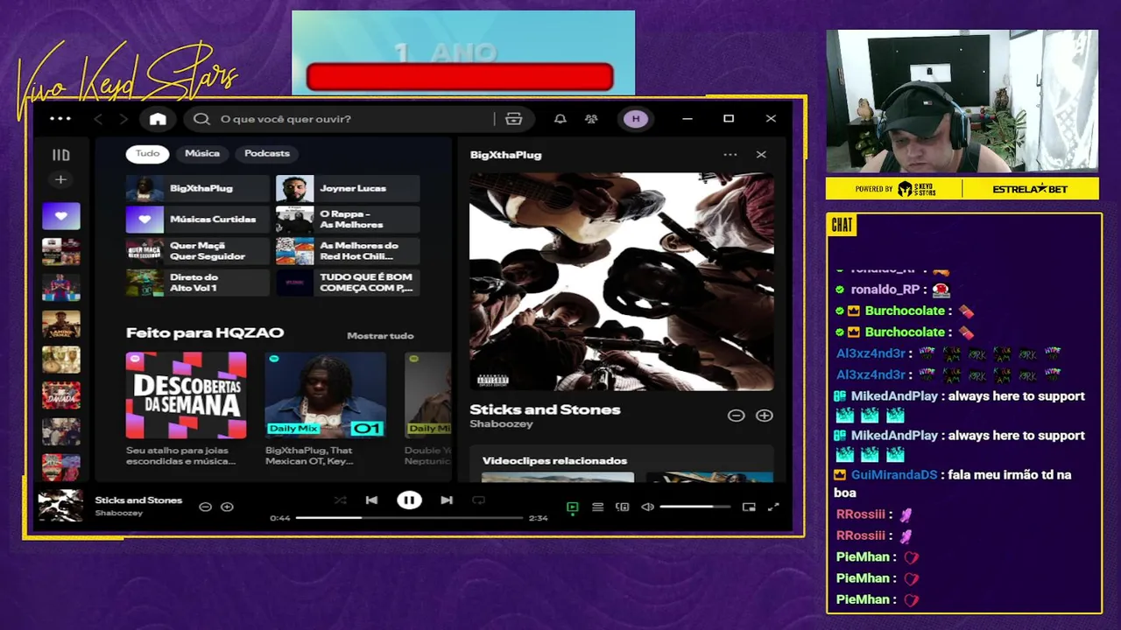This screenshot has height=630, width=1121.
Task: Open the Joyner Lucas shortcut tile
Action: point(348,188)
